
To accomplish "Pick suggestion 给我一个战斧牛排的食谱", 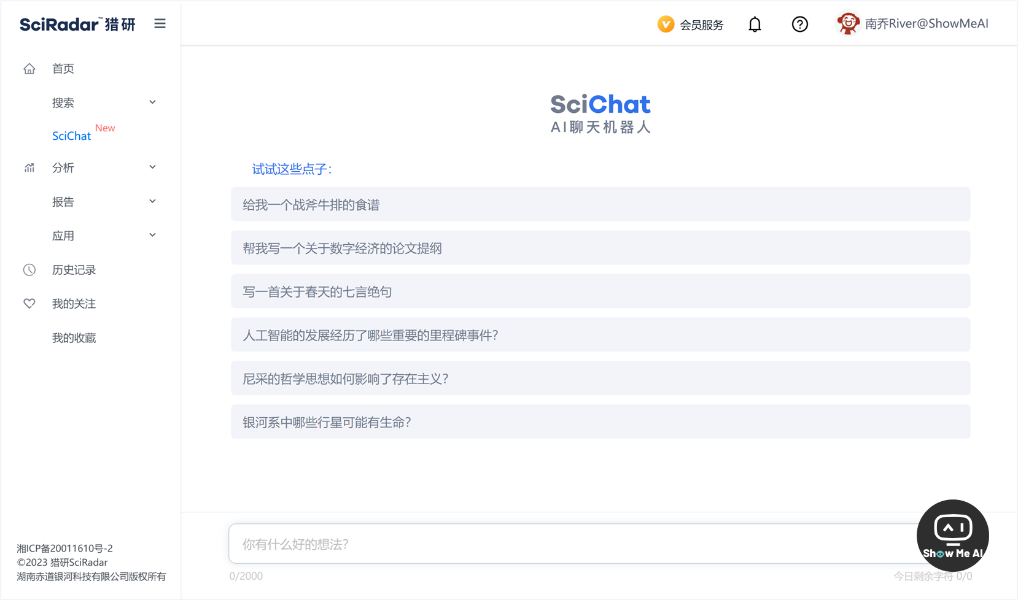I will point(600,204).
